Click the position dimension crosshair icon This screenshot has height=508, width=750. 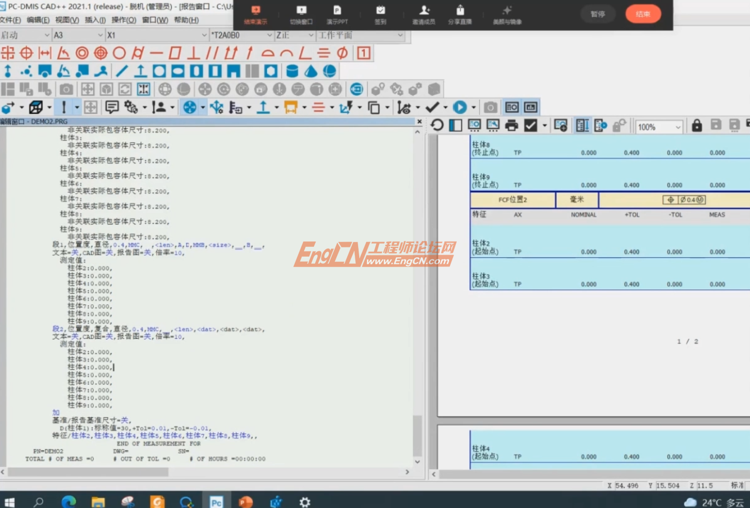(26, 53)
